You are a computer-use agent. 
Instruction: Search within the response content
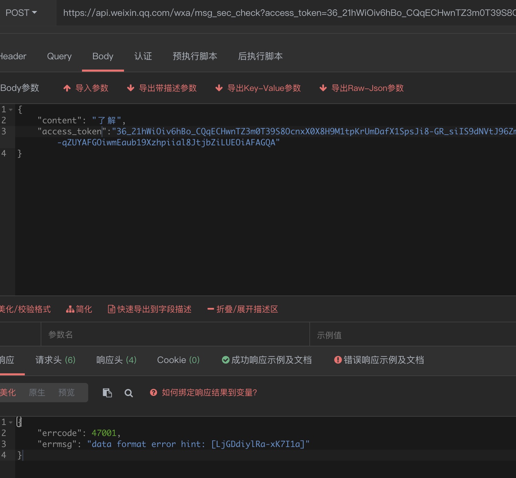pyautogui.click(x=128, y=393)
